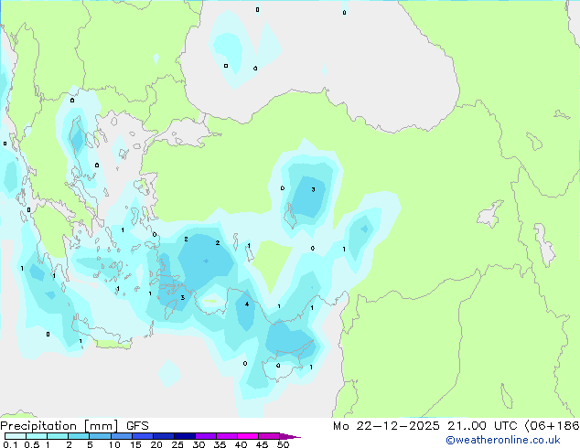
Task: Click the 'GFS' model label
Action: 137,426
